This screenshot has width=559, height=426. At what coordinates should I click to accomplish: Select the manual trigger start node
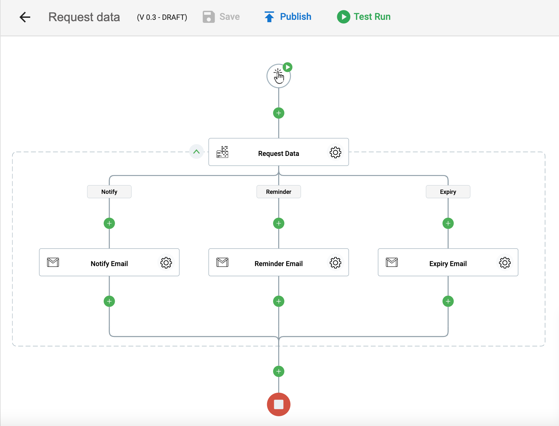click(x=278, y=76)
